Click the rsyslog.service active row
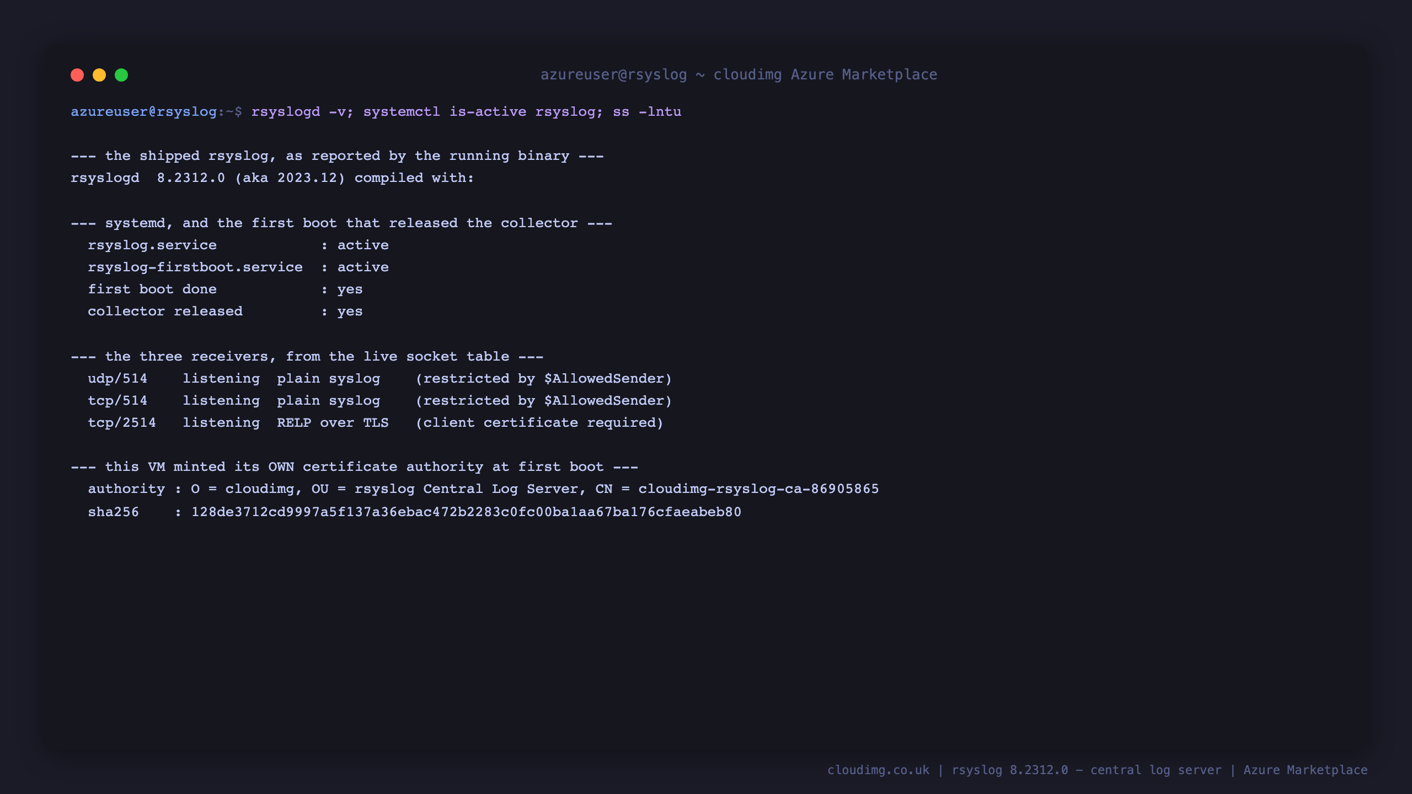Screen dimensions: 1412x794 238,245
